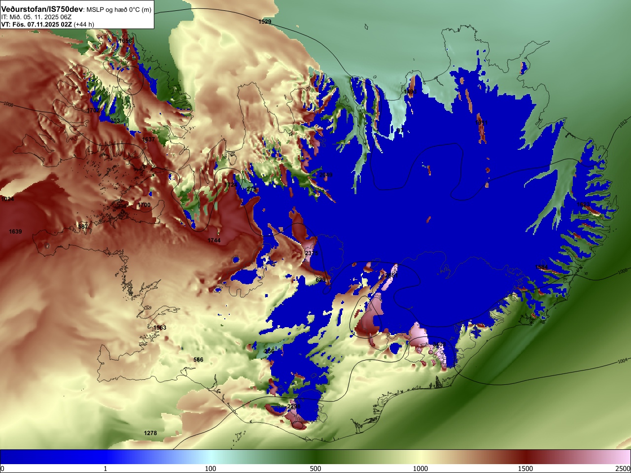Click the map value '1639'
The height and width of the screenshot is (473, 631).
pos(15,232)
